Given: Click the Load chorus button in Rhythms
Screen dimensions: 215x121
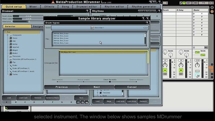Looking at the screenshot, I should (132, 101).
